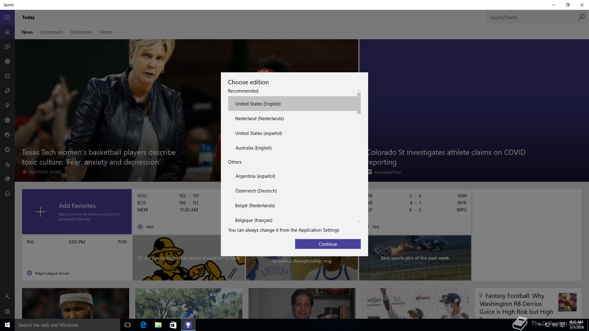Click the NBA league basketball icon
Viewport: 589px width, 331px height.
140,227
